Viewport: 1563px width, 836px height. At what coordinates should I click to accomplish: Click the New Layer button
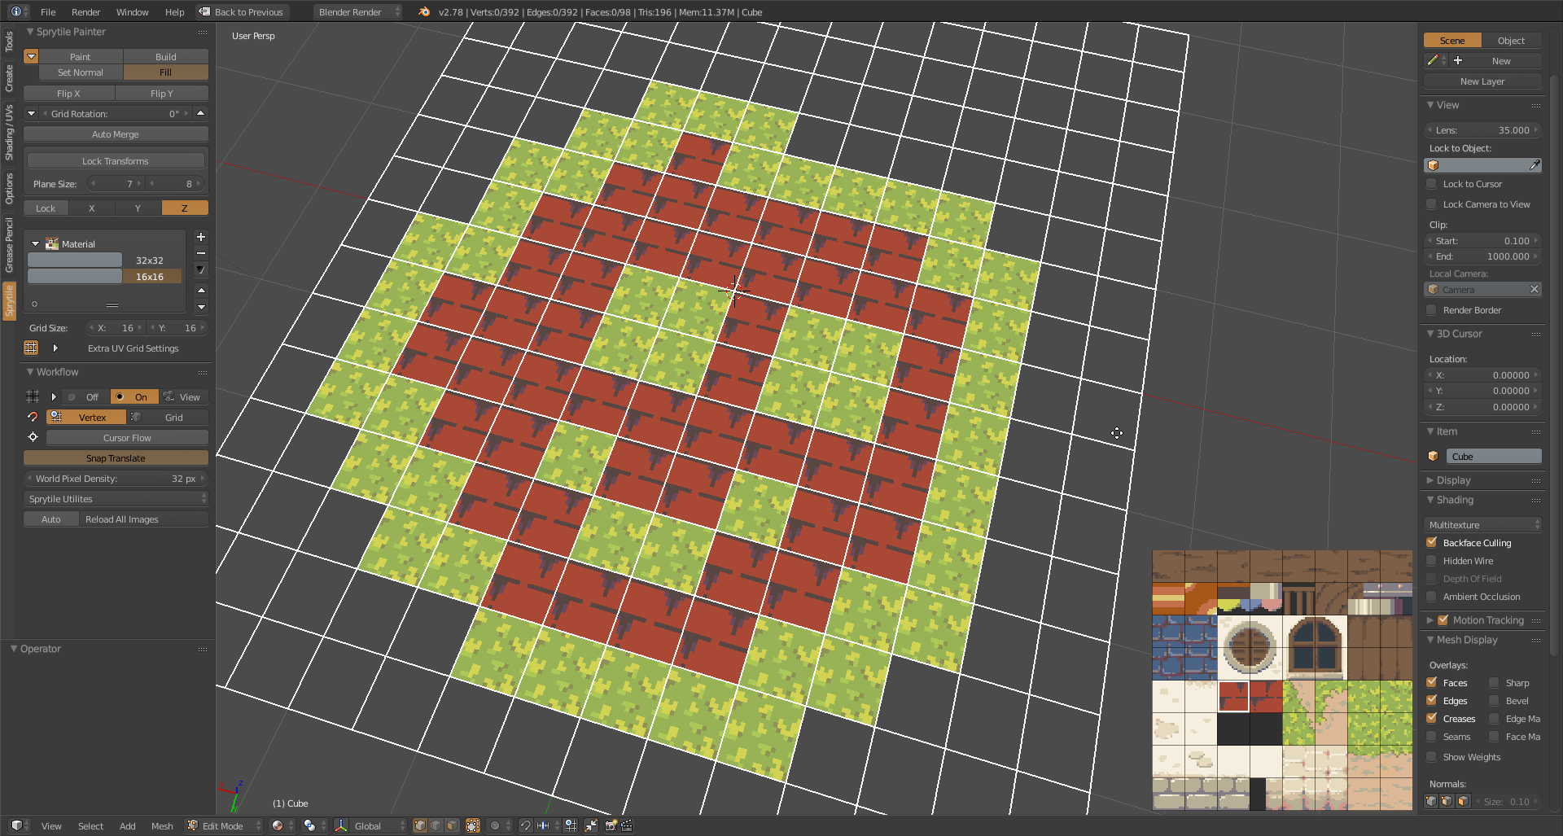(1482, 81)
